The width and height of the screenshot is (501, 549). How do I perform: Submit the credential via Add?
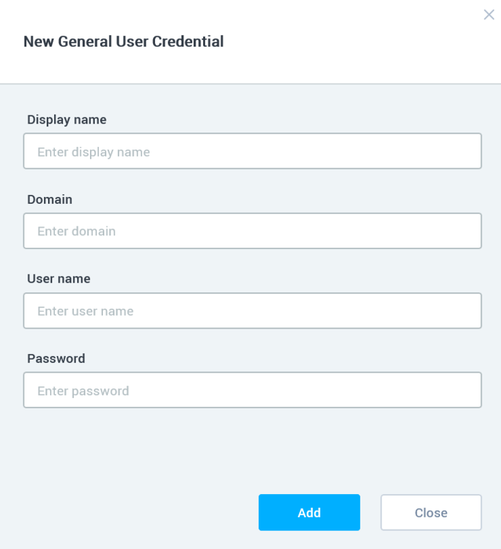tap(309, 513)
